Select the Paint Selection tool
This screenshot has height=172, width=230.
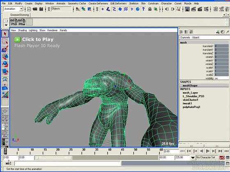pyautogui.click(x=5, y=49)
